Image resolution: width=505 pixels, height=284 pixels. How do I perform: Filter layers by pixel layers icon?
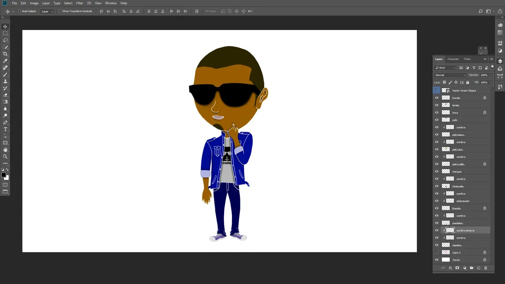[461, 68]
